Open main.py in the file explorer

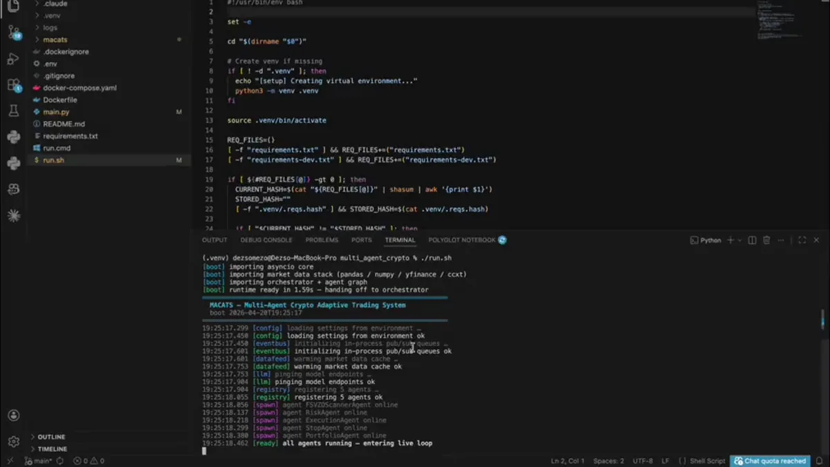tap(56, 112)
